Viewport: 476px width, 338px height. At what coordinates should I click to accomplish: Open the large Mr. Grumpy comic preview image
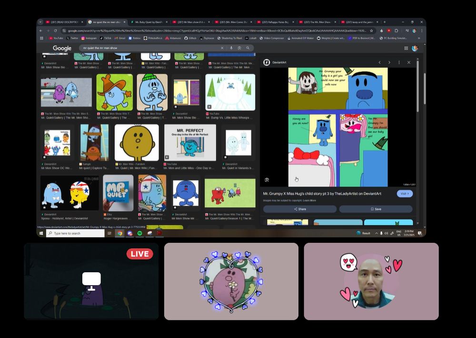(x=338, y=127)
